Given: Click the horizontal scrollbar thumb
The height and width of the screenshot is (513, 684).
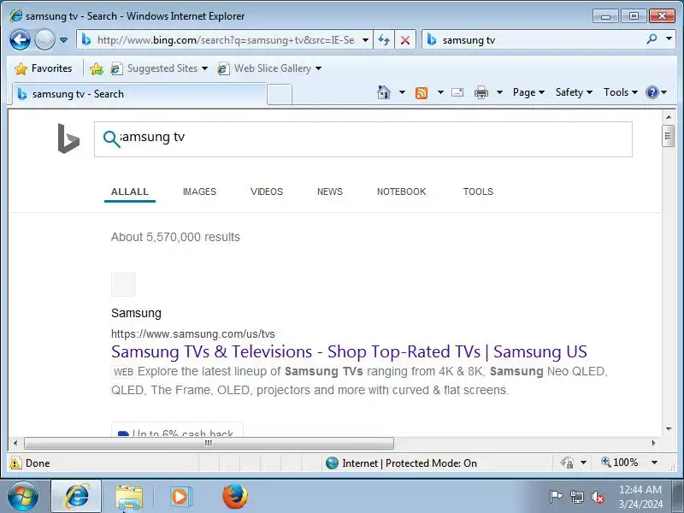Looking at the screenshot, I should pyautogui.click(x=209, y=443).
